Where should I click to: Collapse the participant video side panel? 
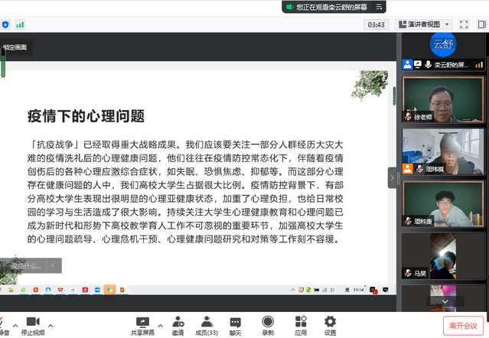[393, 177]
